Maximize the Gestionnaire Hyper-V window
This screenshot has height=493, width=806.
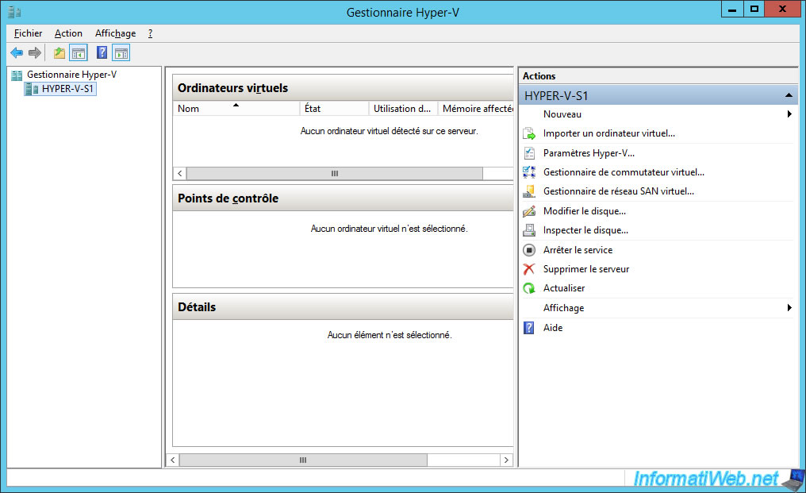(754, 10)
